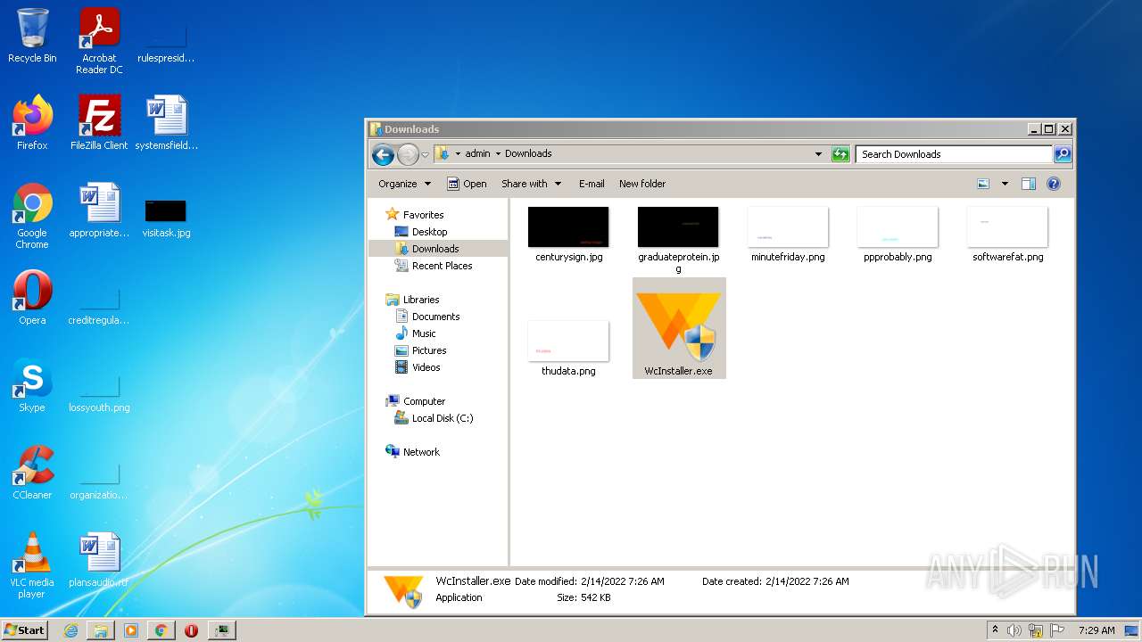
Task: Change view with the views icon button
Action: pyautogui.click(x=983, y=184)
